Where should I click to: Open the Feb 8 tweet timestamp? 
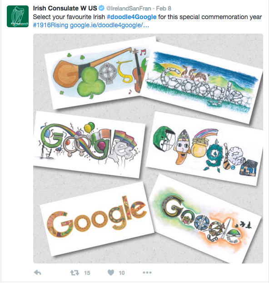(x=164, y=8)
